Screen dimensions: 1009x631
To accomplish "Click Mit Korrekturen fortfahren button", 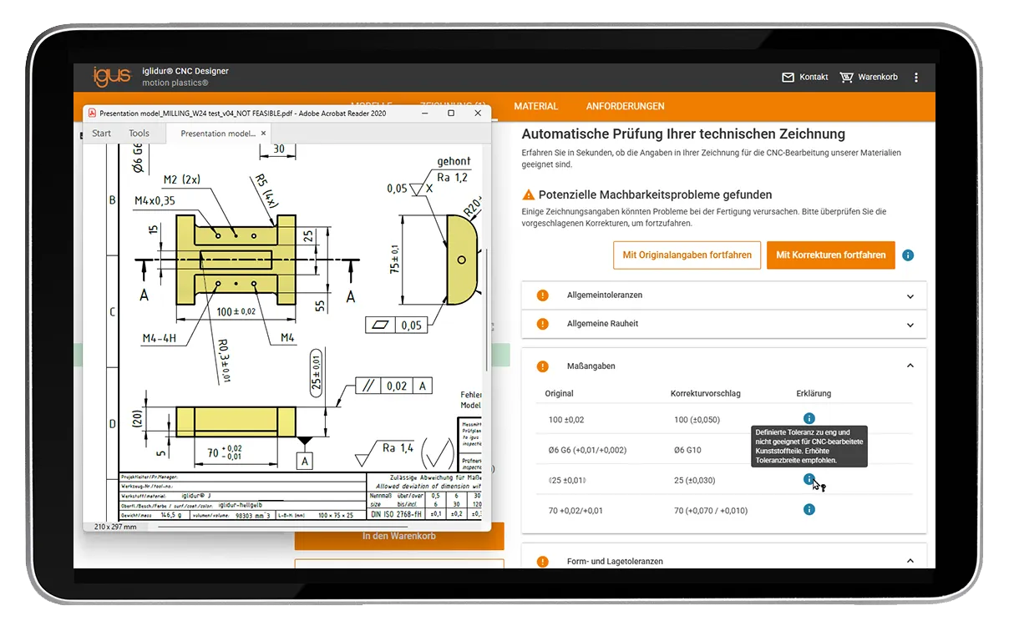I will click(x=830, y=255).
